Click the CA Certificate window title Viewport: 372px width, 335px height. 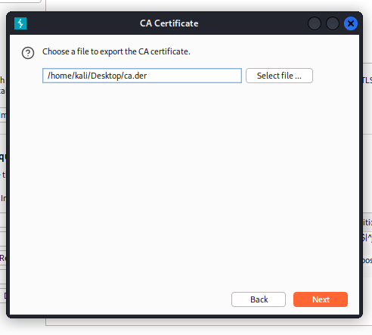[x=169, y=23]
